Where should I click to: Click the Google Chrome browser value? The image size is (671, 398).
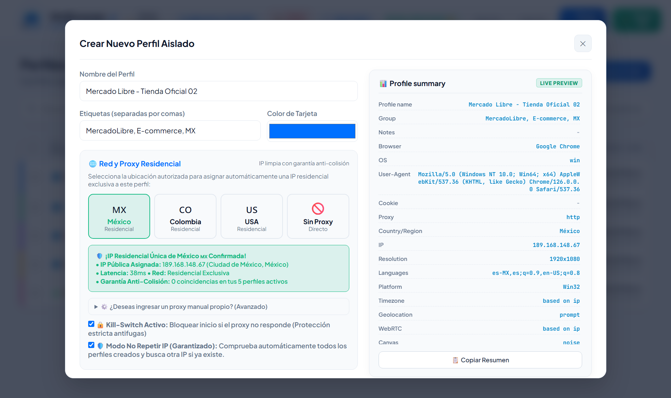(x=558, y=146)
